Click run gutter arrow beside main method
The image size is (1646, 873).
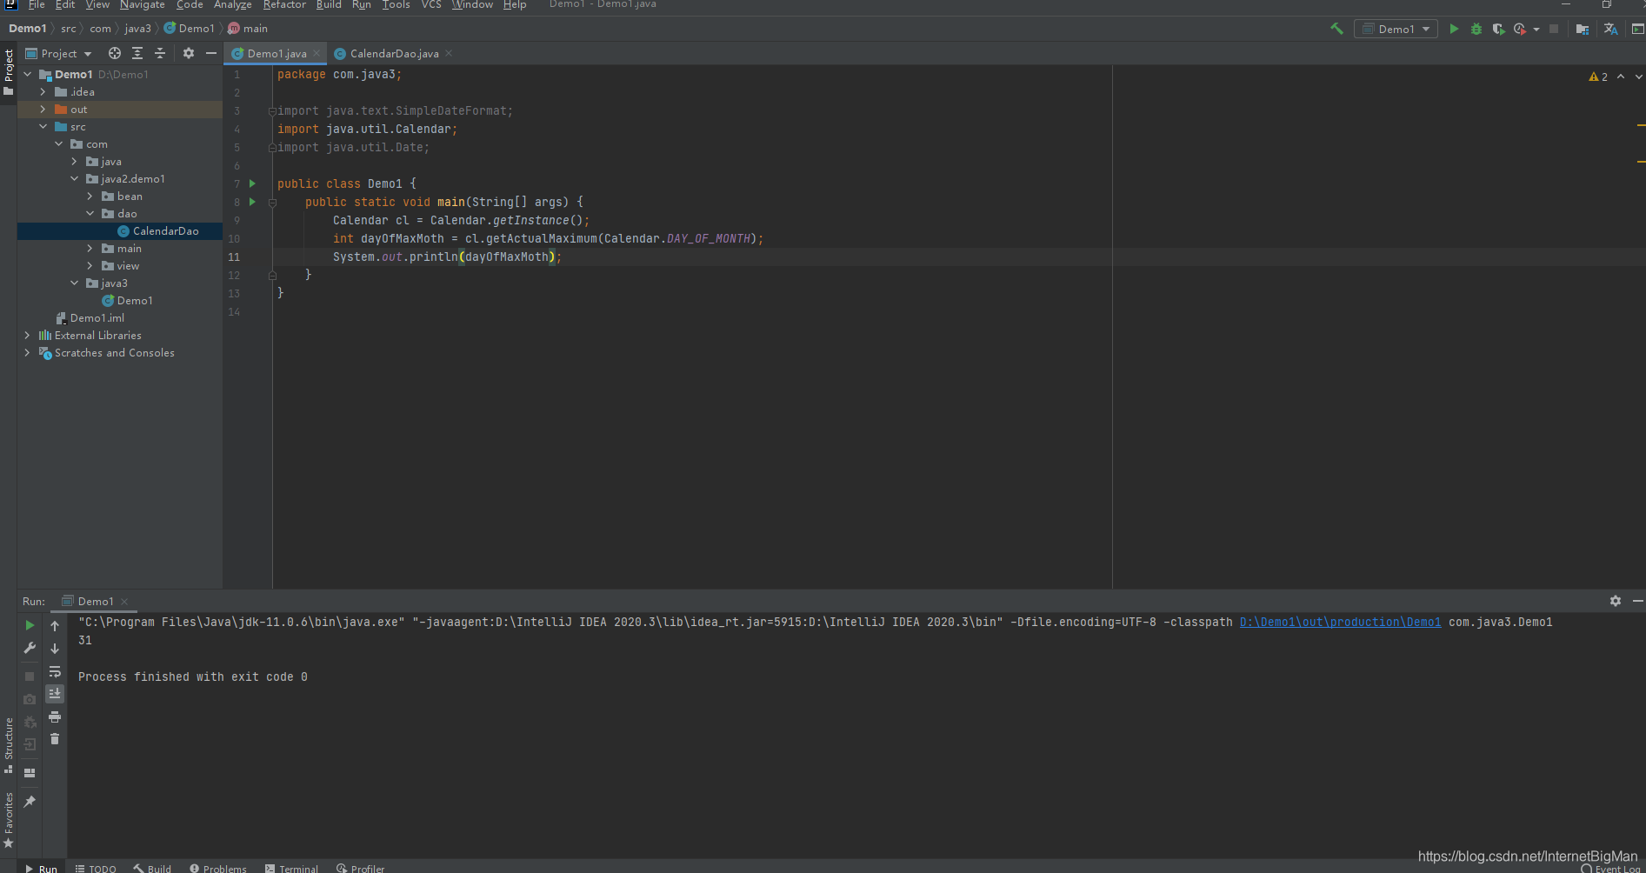[253, 202]
